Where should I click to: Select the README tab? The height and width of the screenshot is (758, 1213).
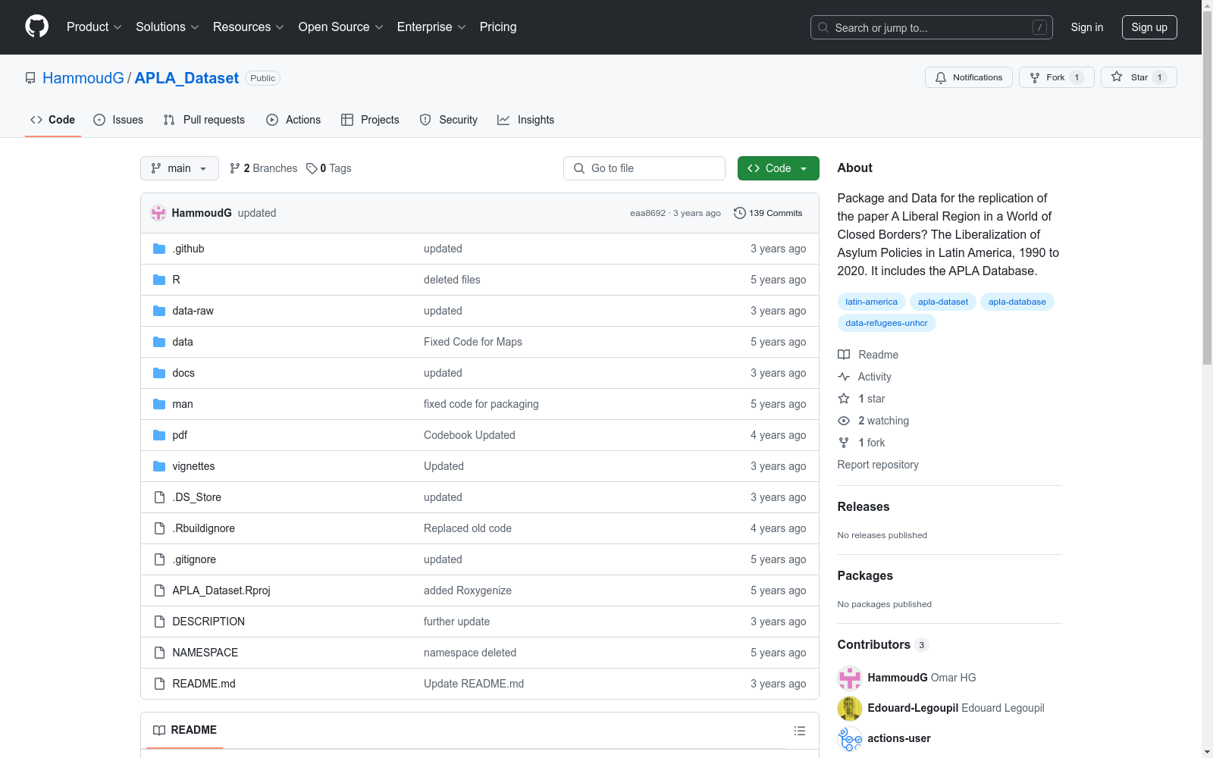click(x=185, y=730)
